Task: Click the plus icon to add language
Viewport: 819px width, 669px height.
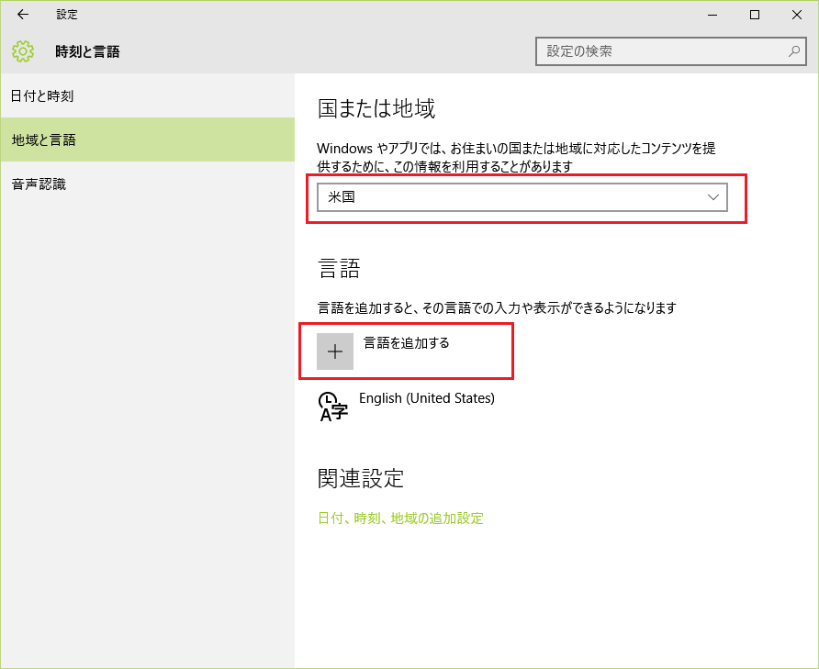Action: (x=335, y=351)
